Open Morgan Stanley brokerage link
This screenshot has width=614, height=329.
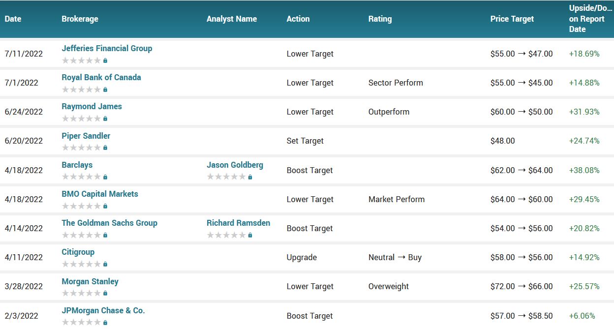pos(90,281)
